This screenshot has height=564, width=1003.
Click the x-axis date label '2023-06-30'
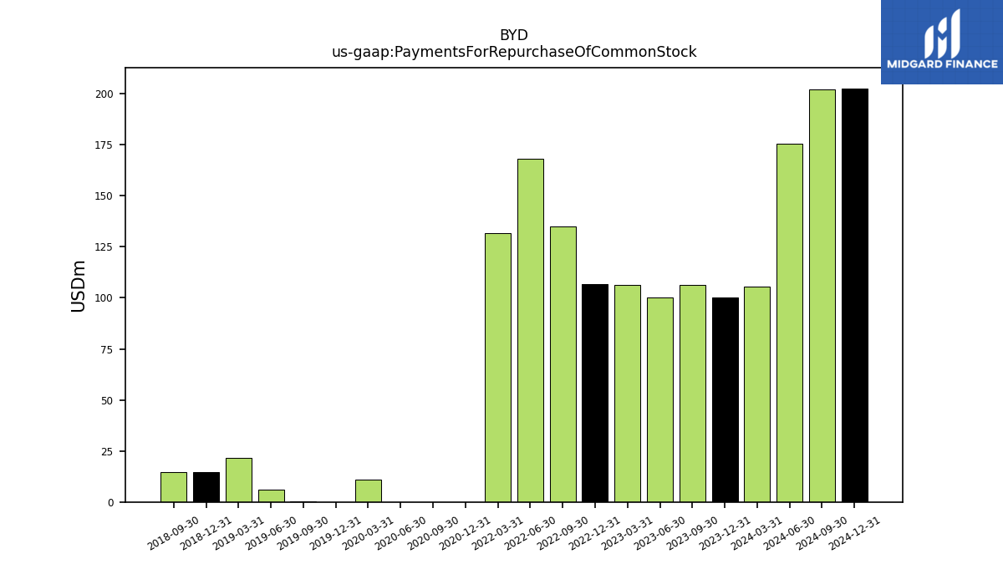pos(659,533)
